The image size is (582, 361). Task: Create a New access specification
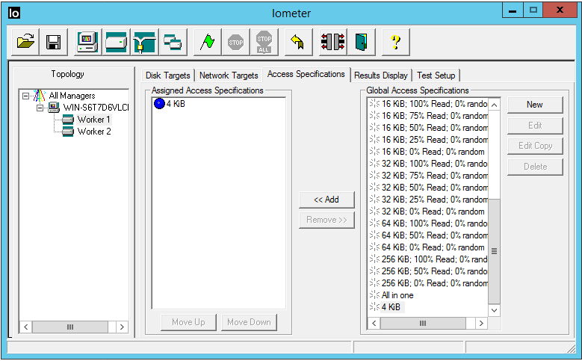535,105
